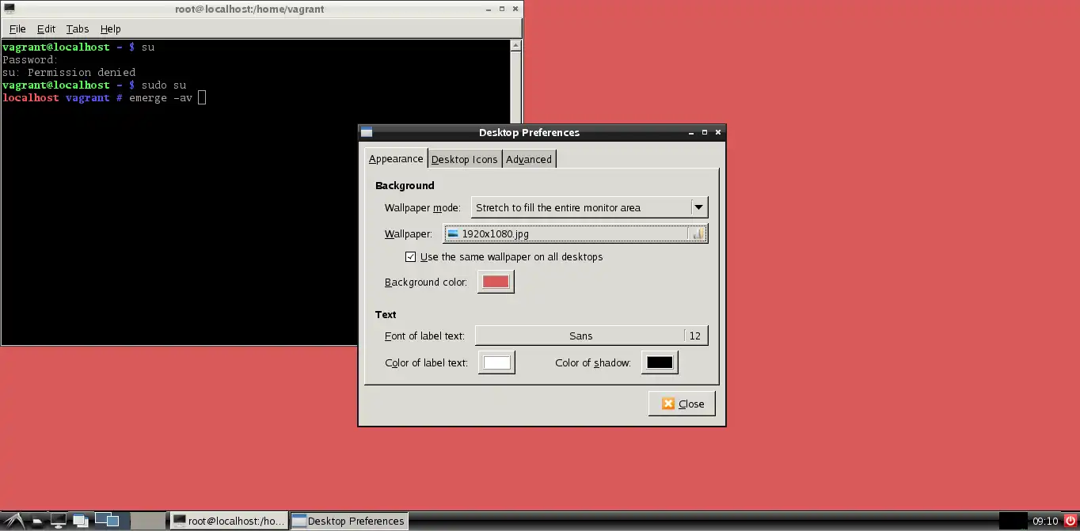Open the terminal Edit menu

46,28
